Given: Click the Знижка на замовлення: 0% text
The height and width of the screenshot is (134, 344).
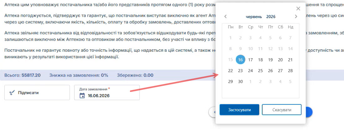Looking at the screenshot, I should point(79,75).
